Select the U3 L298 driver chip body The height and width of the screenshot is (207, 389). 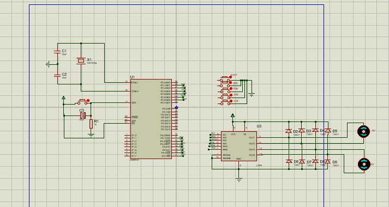[238, 146]
